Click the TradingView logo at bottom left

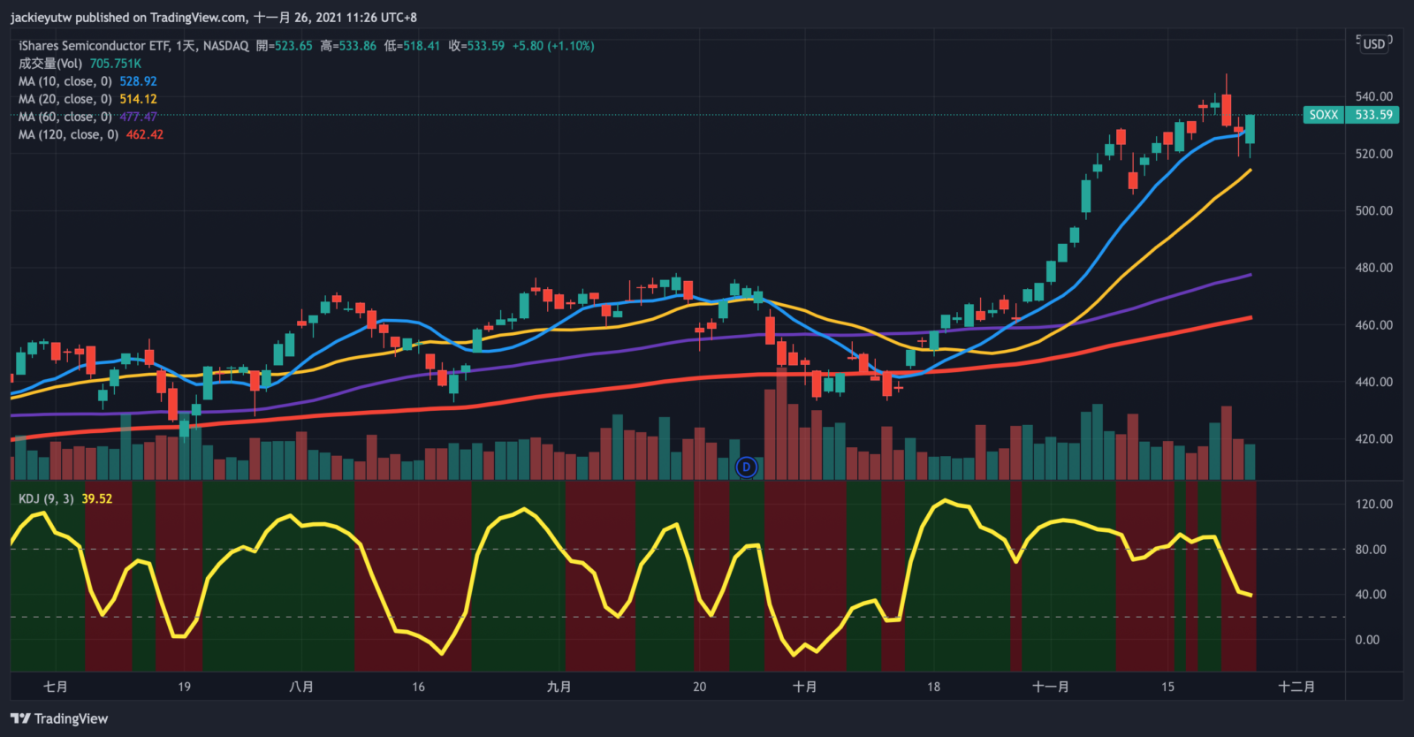[59, 718]
